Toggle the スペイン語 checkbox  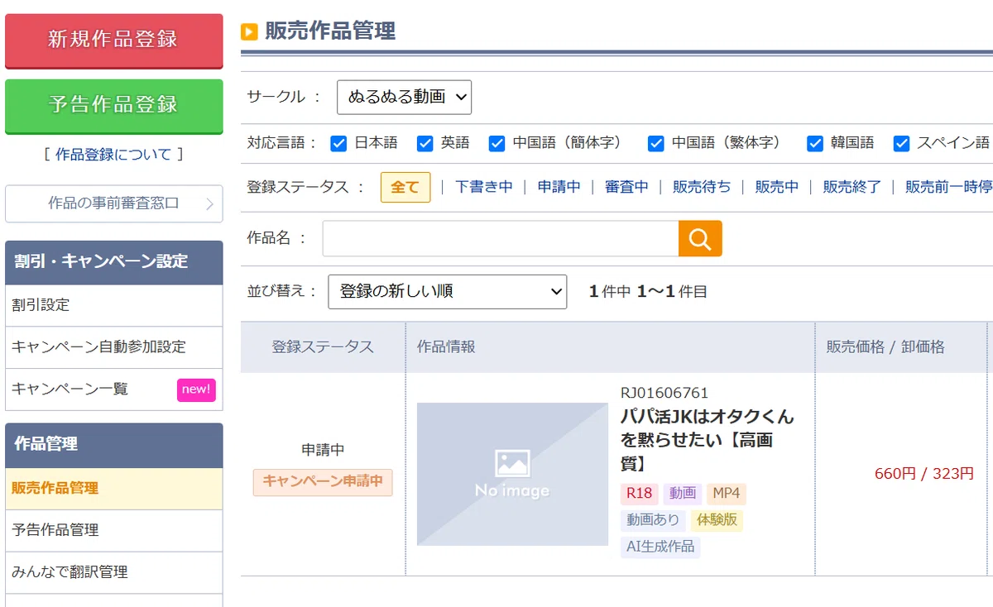coord(902,143)
